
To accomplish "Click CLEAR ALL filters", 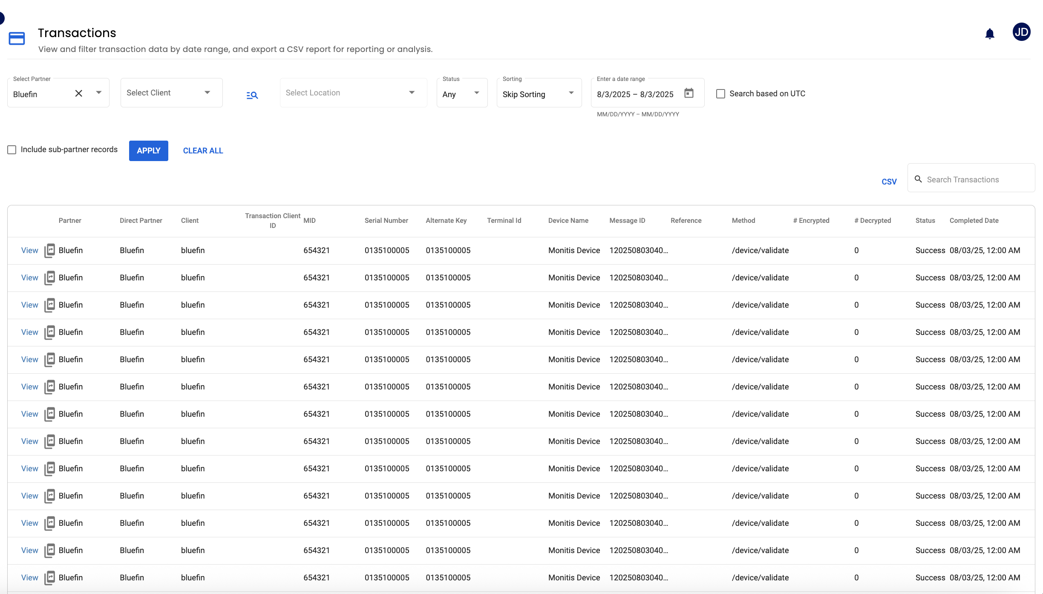I will 203,150.
